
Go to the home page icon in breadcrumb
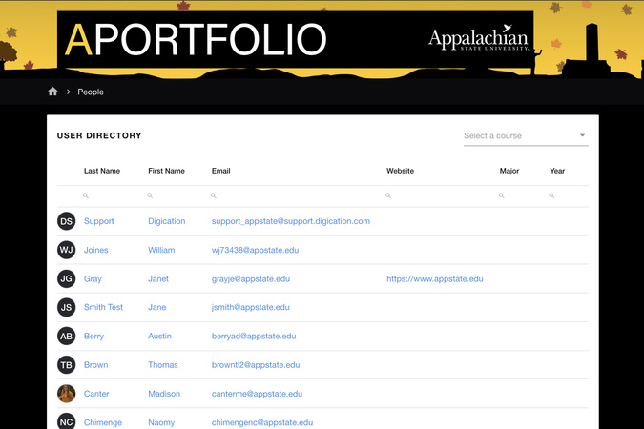[x=52, y=92]
